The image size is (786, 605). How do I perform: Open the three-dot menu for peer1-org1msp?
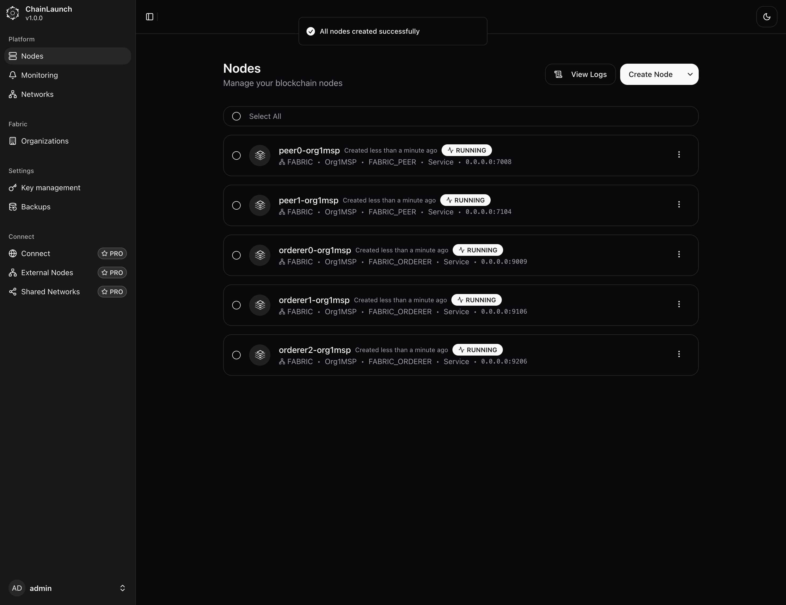(x=679, y=204)
